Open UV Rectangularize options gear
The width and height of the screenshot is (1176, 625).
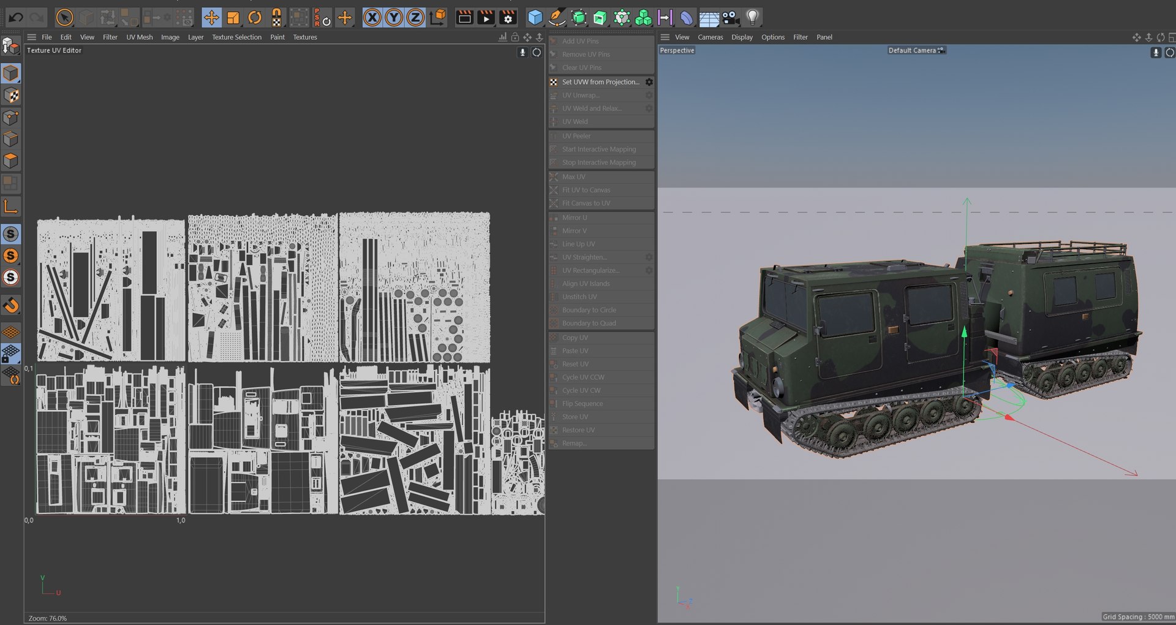click(x=649, y=270)
